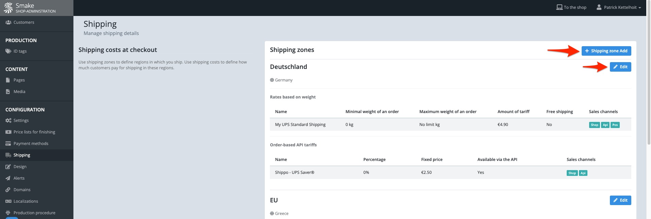This screenshot has height=219, width=651.
Task: Click the 0 kg minimal weight cell
Action: tap(349, 125)
